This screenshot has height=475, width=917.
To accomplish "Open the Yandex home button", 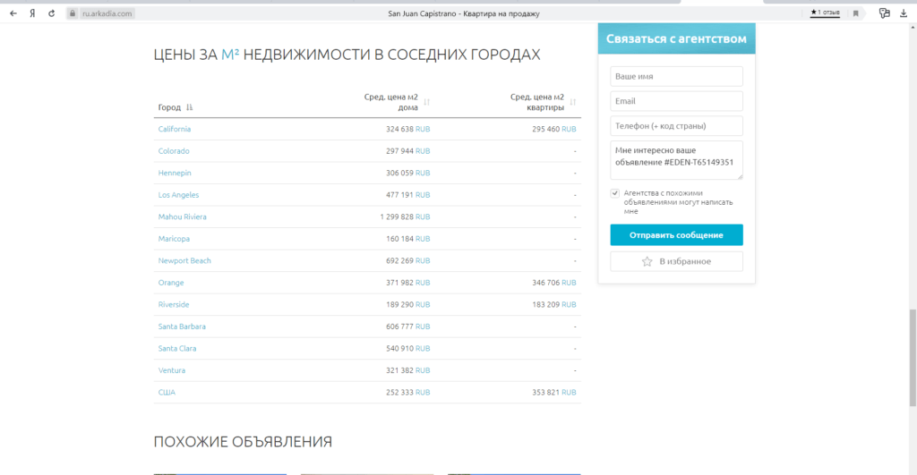I will point(32,13).
